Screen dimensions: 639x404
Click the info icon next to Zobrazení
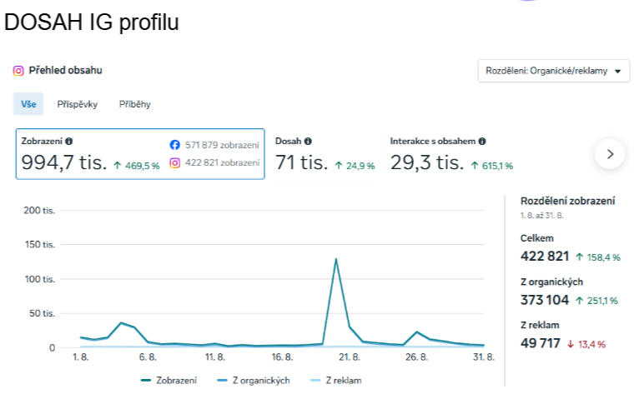[x=69, y=141]
